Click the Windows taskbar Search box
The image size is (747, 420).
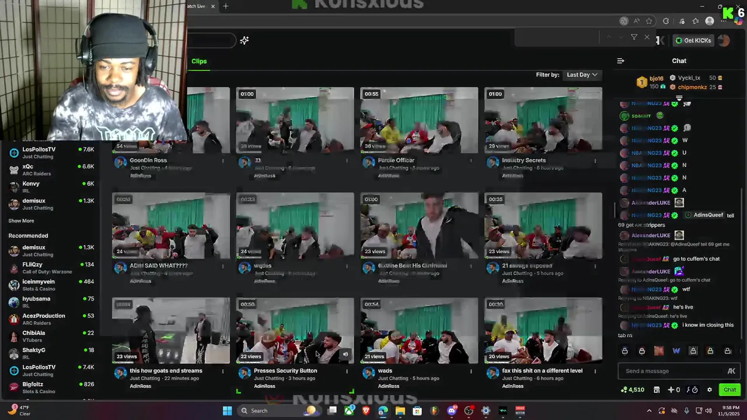[x=280, y=411]
